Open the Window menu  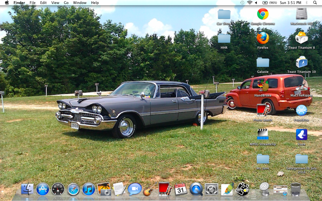point(80,3)
